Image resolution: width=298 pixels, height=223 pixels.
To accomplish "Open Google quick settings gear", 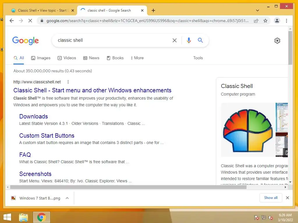I will [x=277, y=40].
